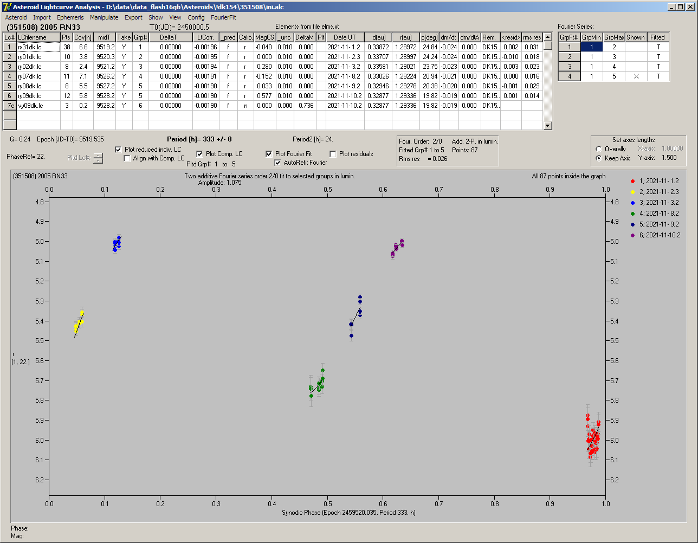This screenshot has height=543, width=698.
Task: Select lightcurve file ry02dk.lc
Action: (38, 67)
